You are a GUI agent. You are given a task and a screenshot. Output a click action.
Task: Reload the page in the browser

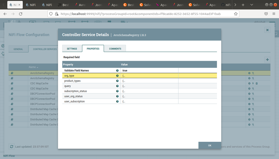(21, 14)
